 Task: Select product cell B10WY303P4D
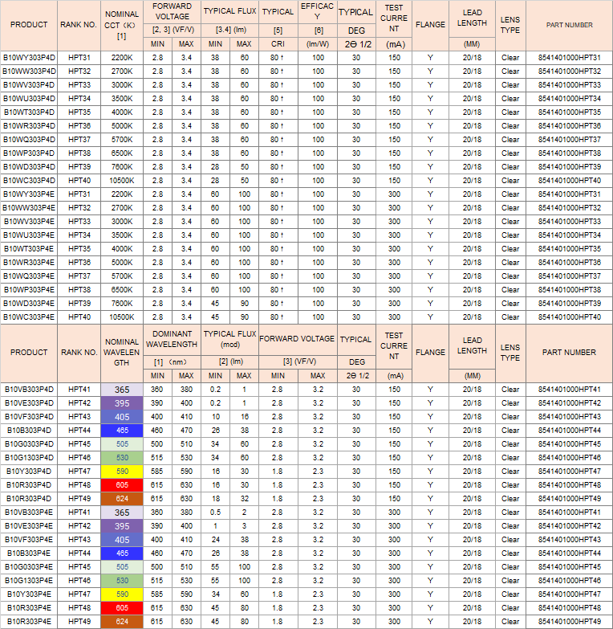[x=29, y=58]
